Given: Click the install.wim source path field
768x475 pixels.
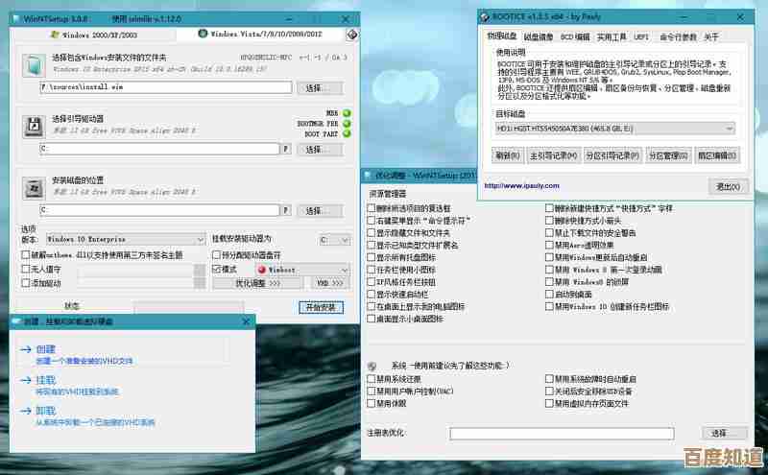Looking at the screenshot, I should (x=164, y=87).
